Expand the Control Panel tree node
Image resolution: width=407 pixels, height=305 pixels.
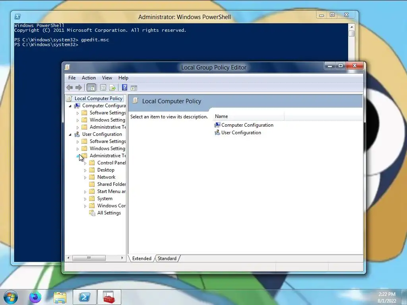[x=85, y=163]
